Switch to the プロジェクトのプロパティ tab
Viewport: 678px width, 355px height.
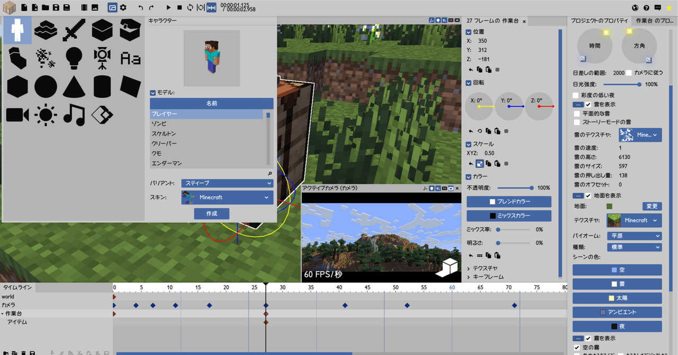pos(599,21)
